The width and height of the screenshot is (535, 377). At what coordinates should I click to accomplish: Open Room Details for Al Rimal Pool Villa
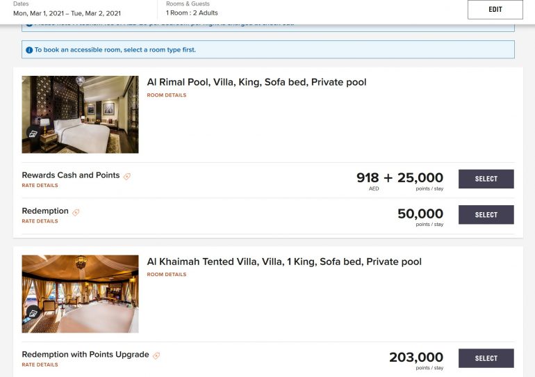(x=167, y=95)
